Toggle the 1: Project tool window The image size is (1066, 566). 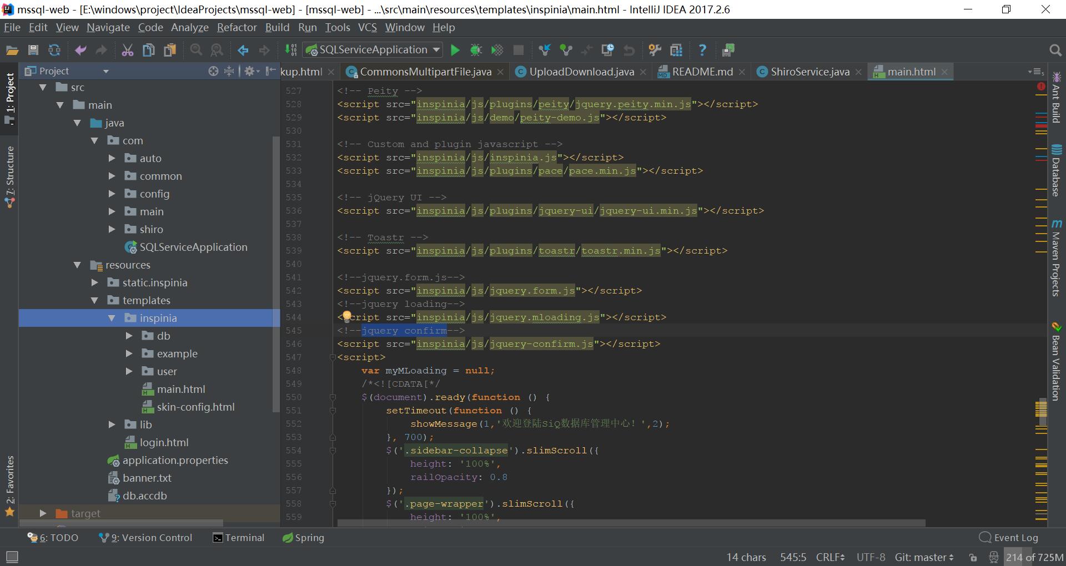click(x=9, y=100)
